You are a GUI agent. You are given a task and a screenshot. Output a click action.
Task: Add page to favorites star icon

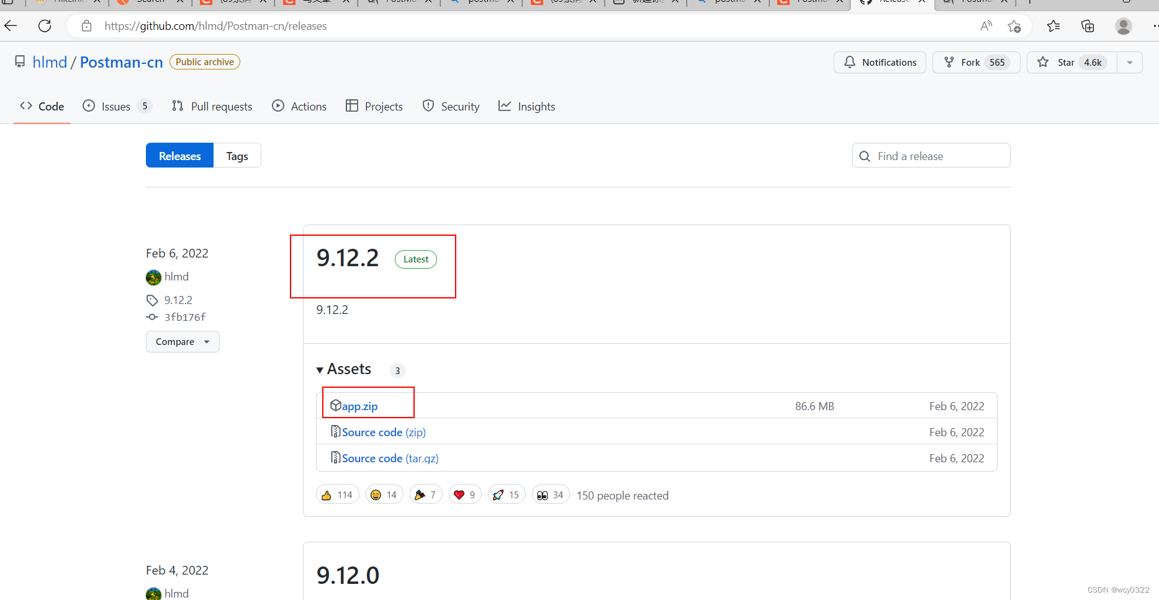click(x=1014, y=26)
